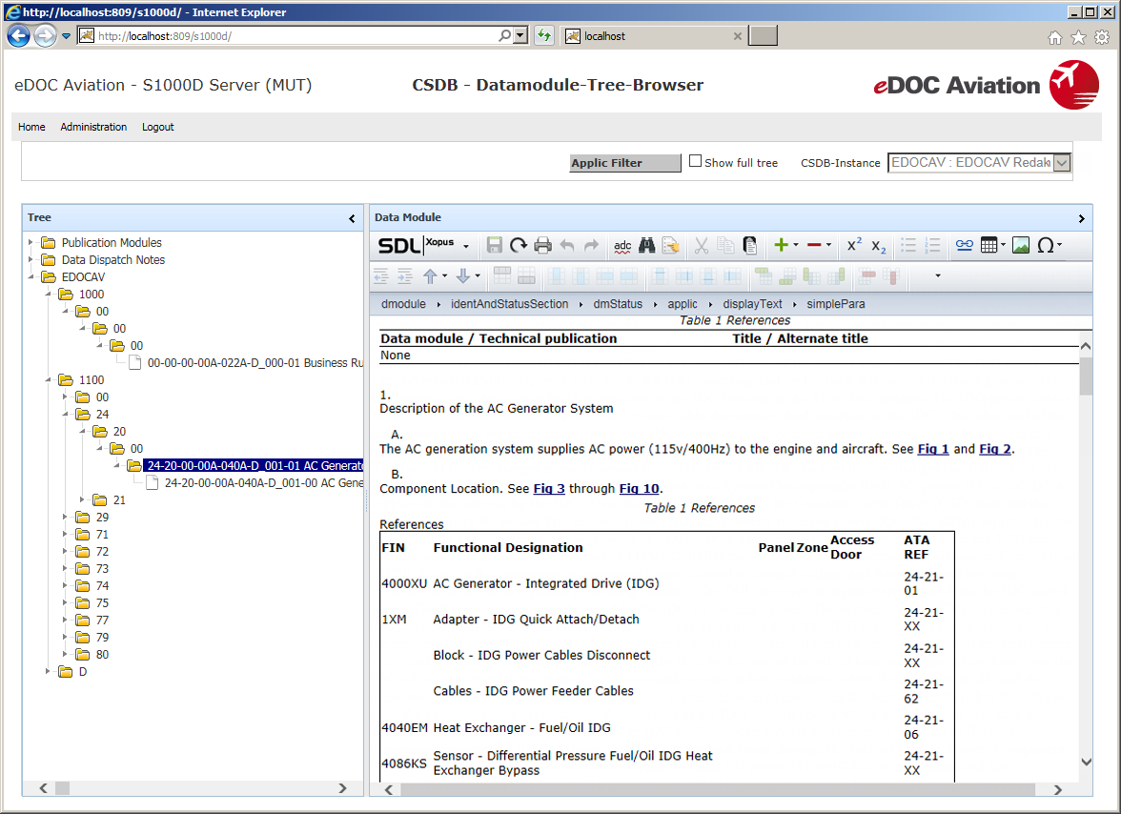
Task: Click the document vertical scrollbar down arrow
Action: coord(1086,762)
